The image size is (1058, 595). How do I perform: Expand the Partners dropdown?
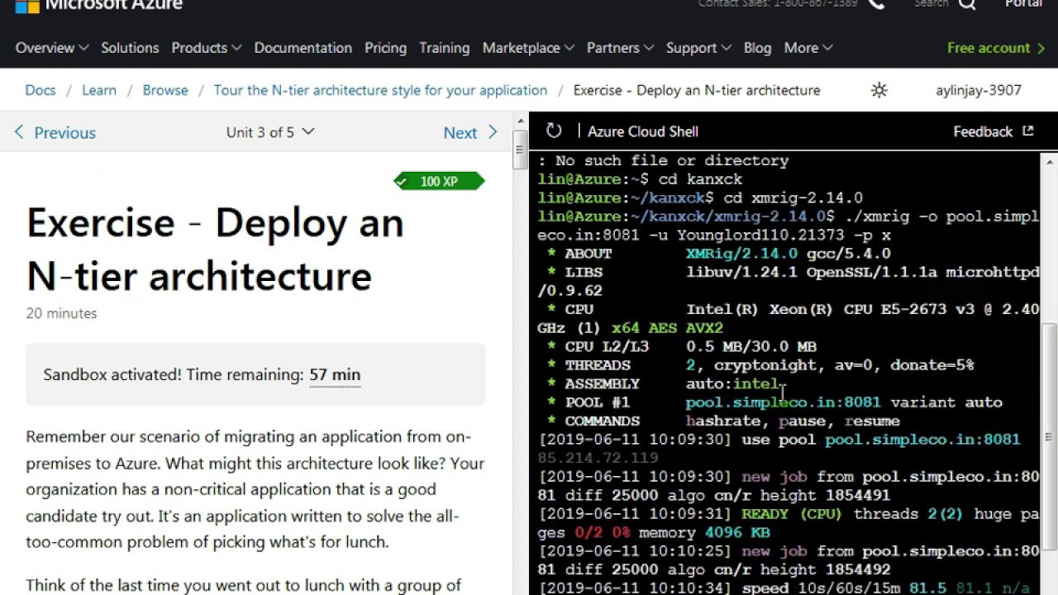620,48
